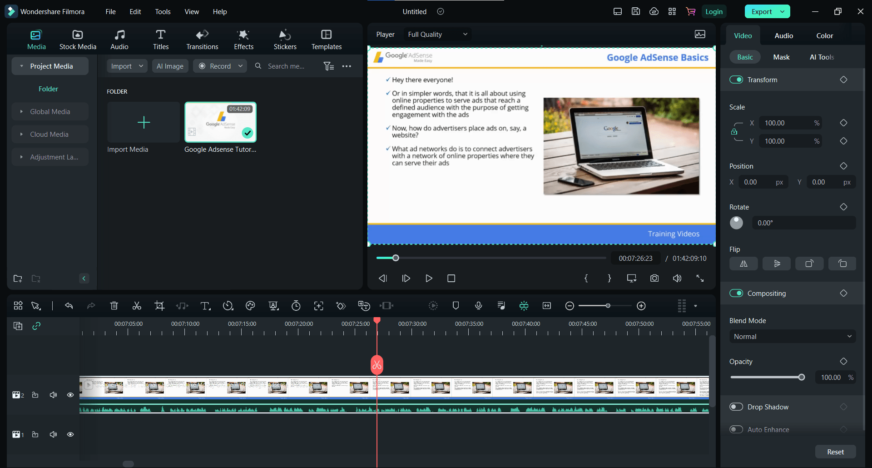Set mark-in point with left brace
The height and width of the screenshot is (468, 872).
point(586,278)
